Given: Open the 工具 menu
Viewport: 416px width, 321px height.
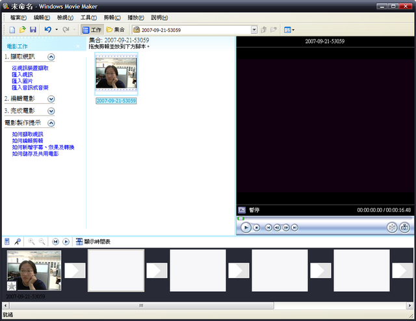Looking at the screenshot, I should pyautogui.click(x=88, y=18).
